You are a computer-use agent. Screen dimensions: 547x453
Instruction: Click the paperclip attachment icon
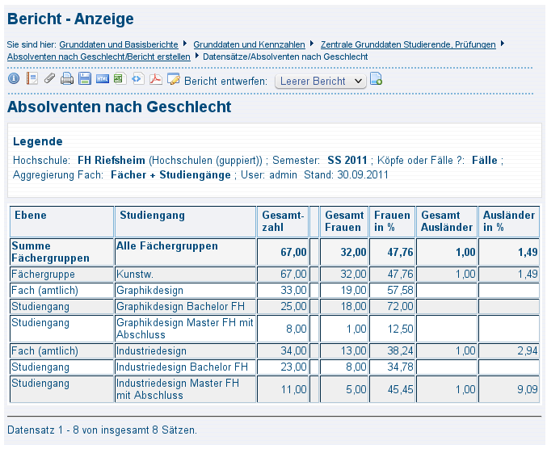point(49,78)
